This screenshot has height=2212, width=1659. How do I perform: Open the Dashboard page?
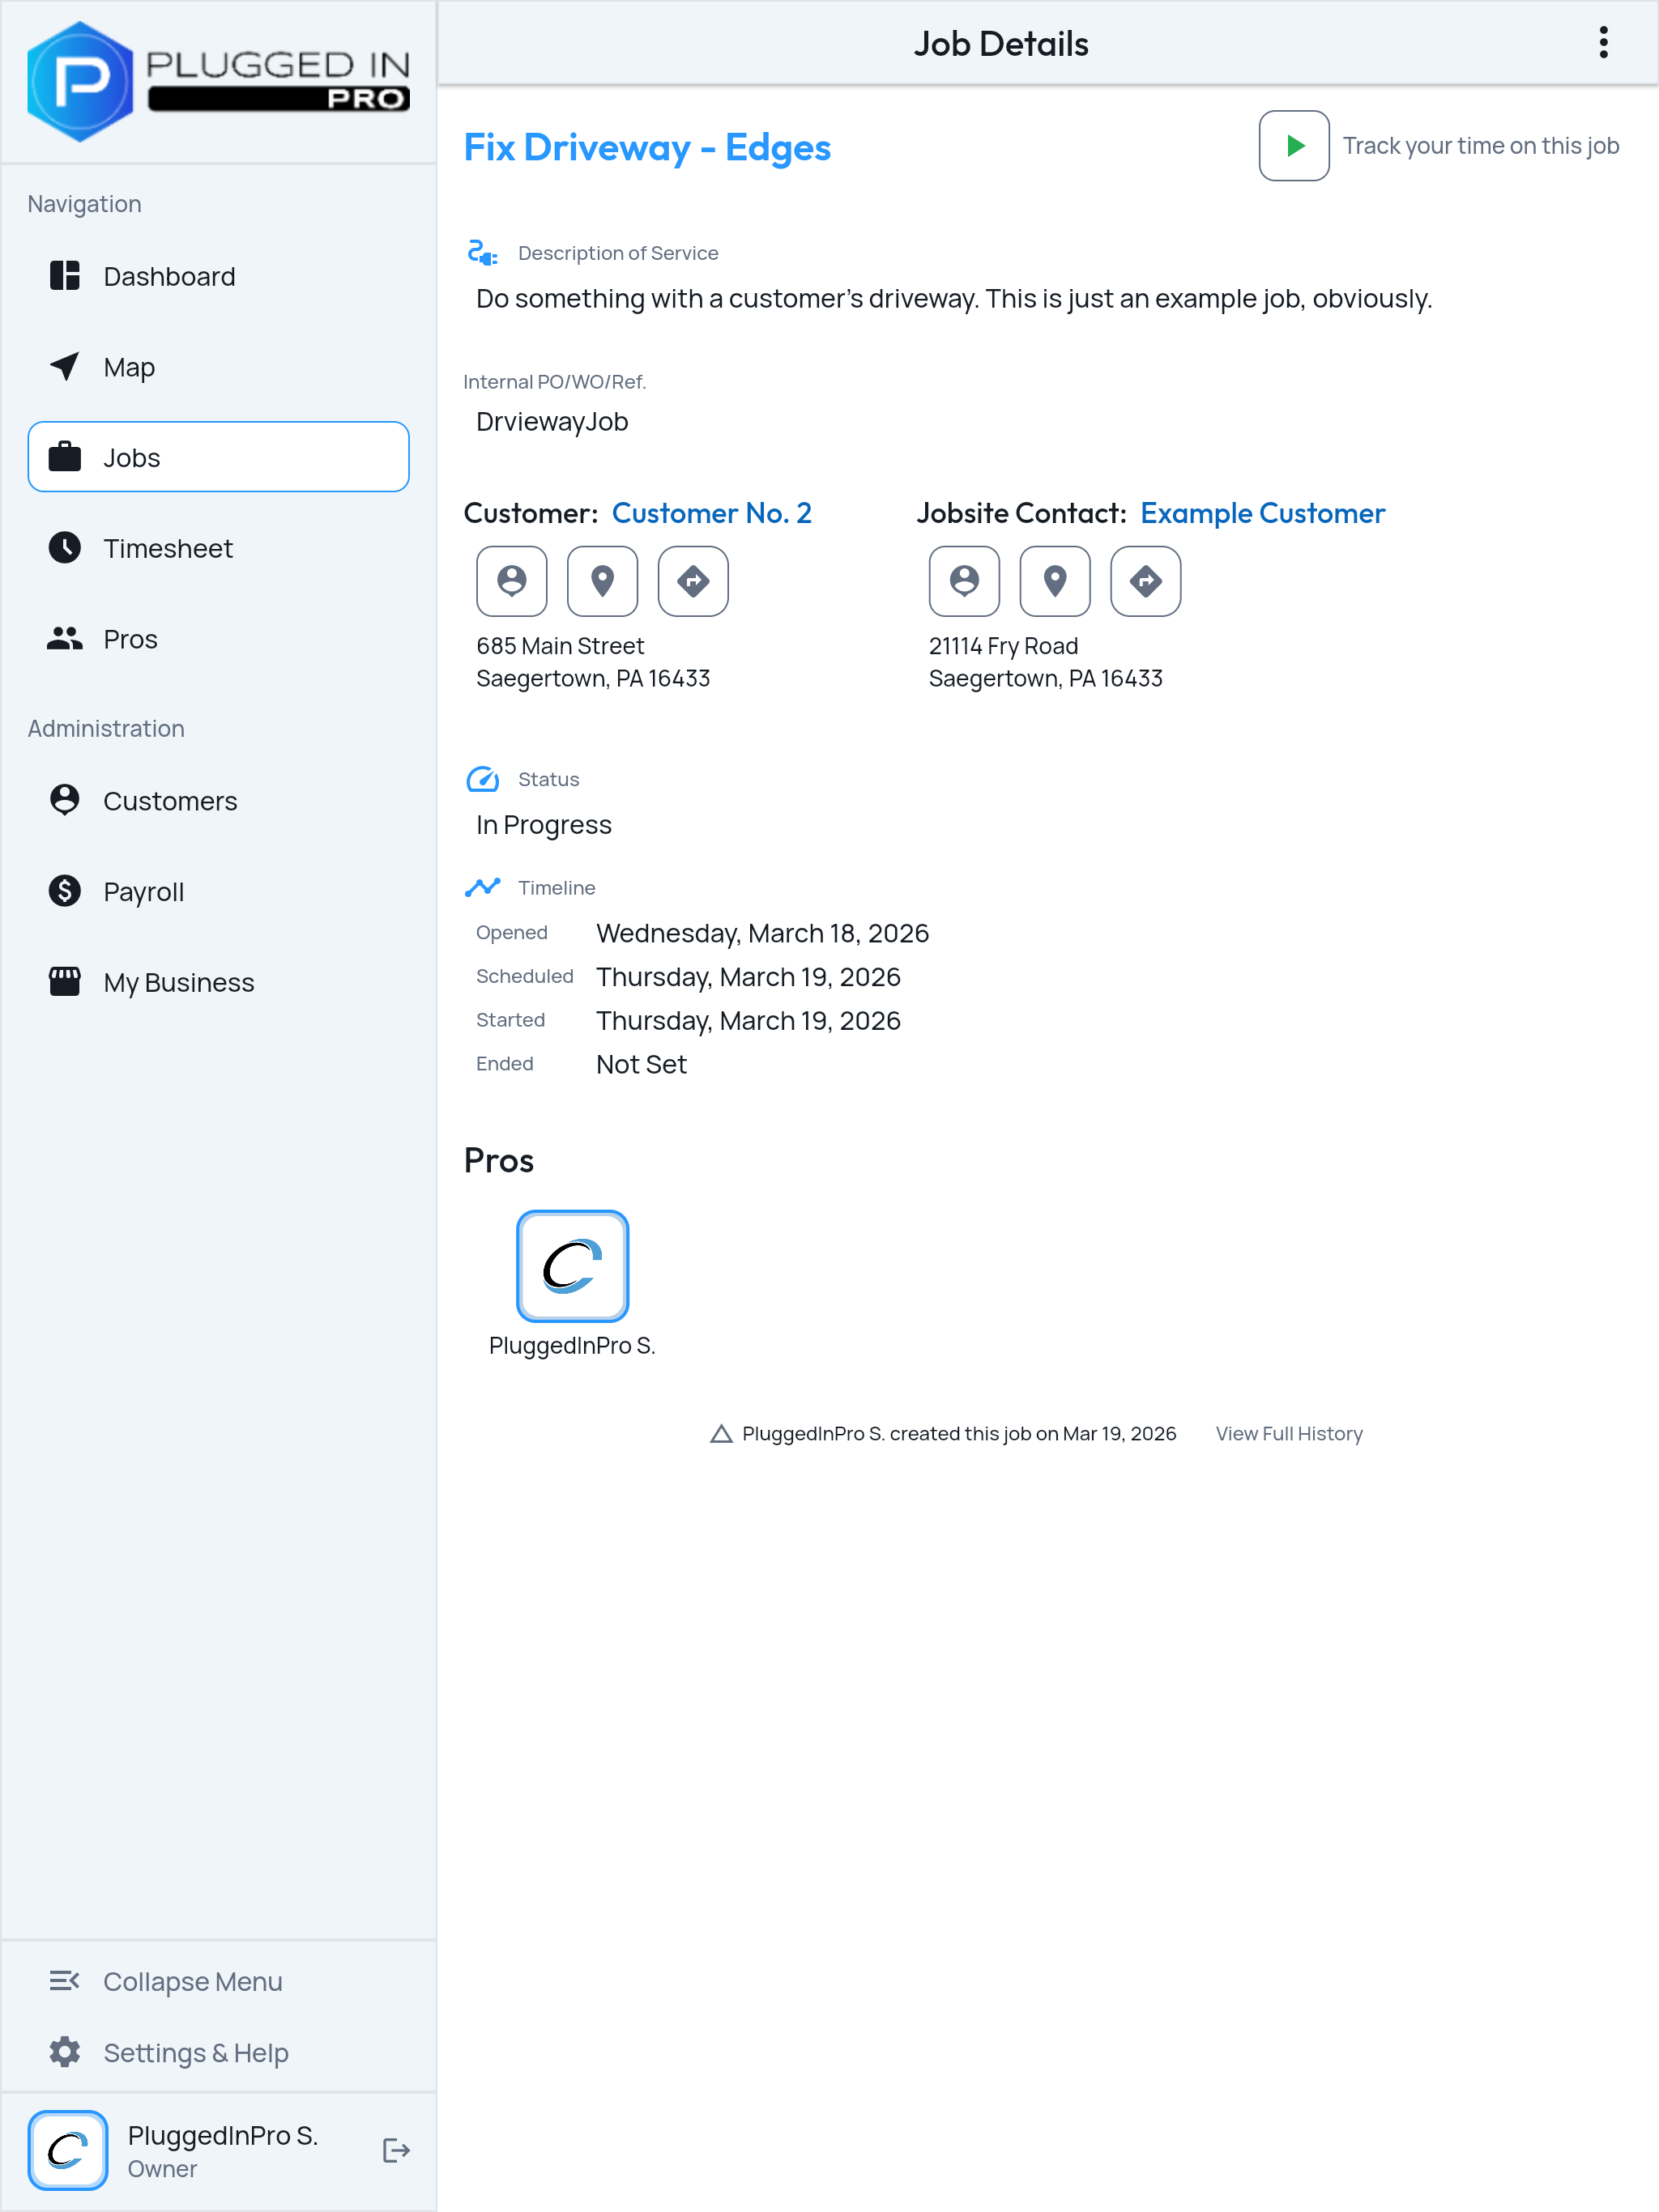[218, 276]
